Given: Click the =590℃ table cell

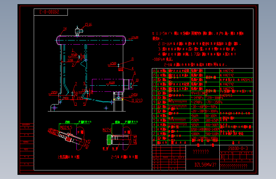Looking at the screenshot, I should point(195,120).
